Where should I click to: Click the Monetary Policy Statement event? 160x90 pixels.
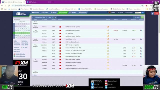(73, 62)
